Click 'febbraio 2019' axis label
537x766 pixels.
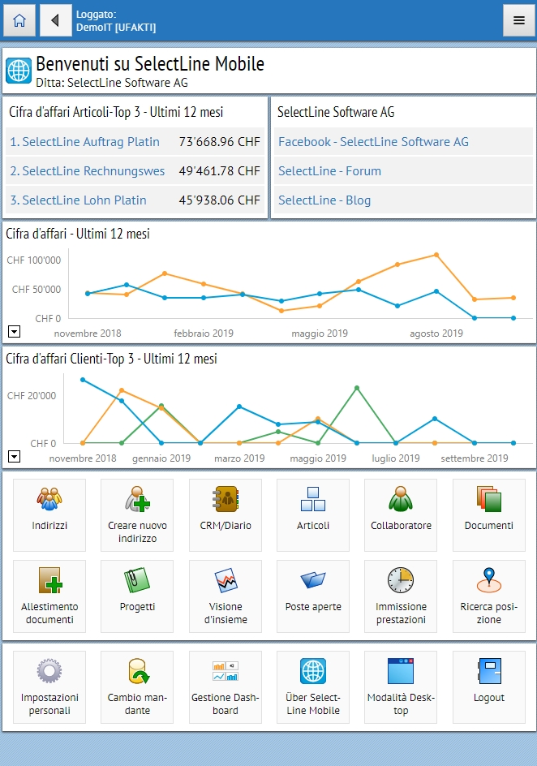(x=204, y=334)
